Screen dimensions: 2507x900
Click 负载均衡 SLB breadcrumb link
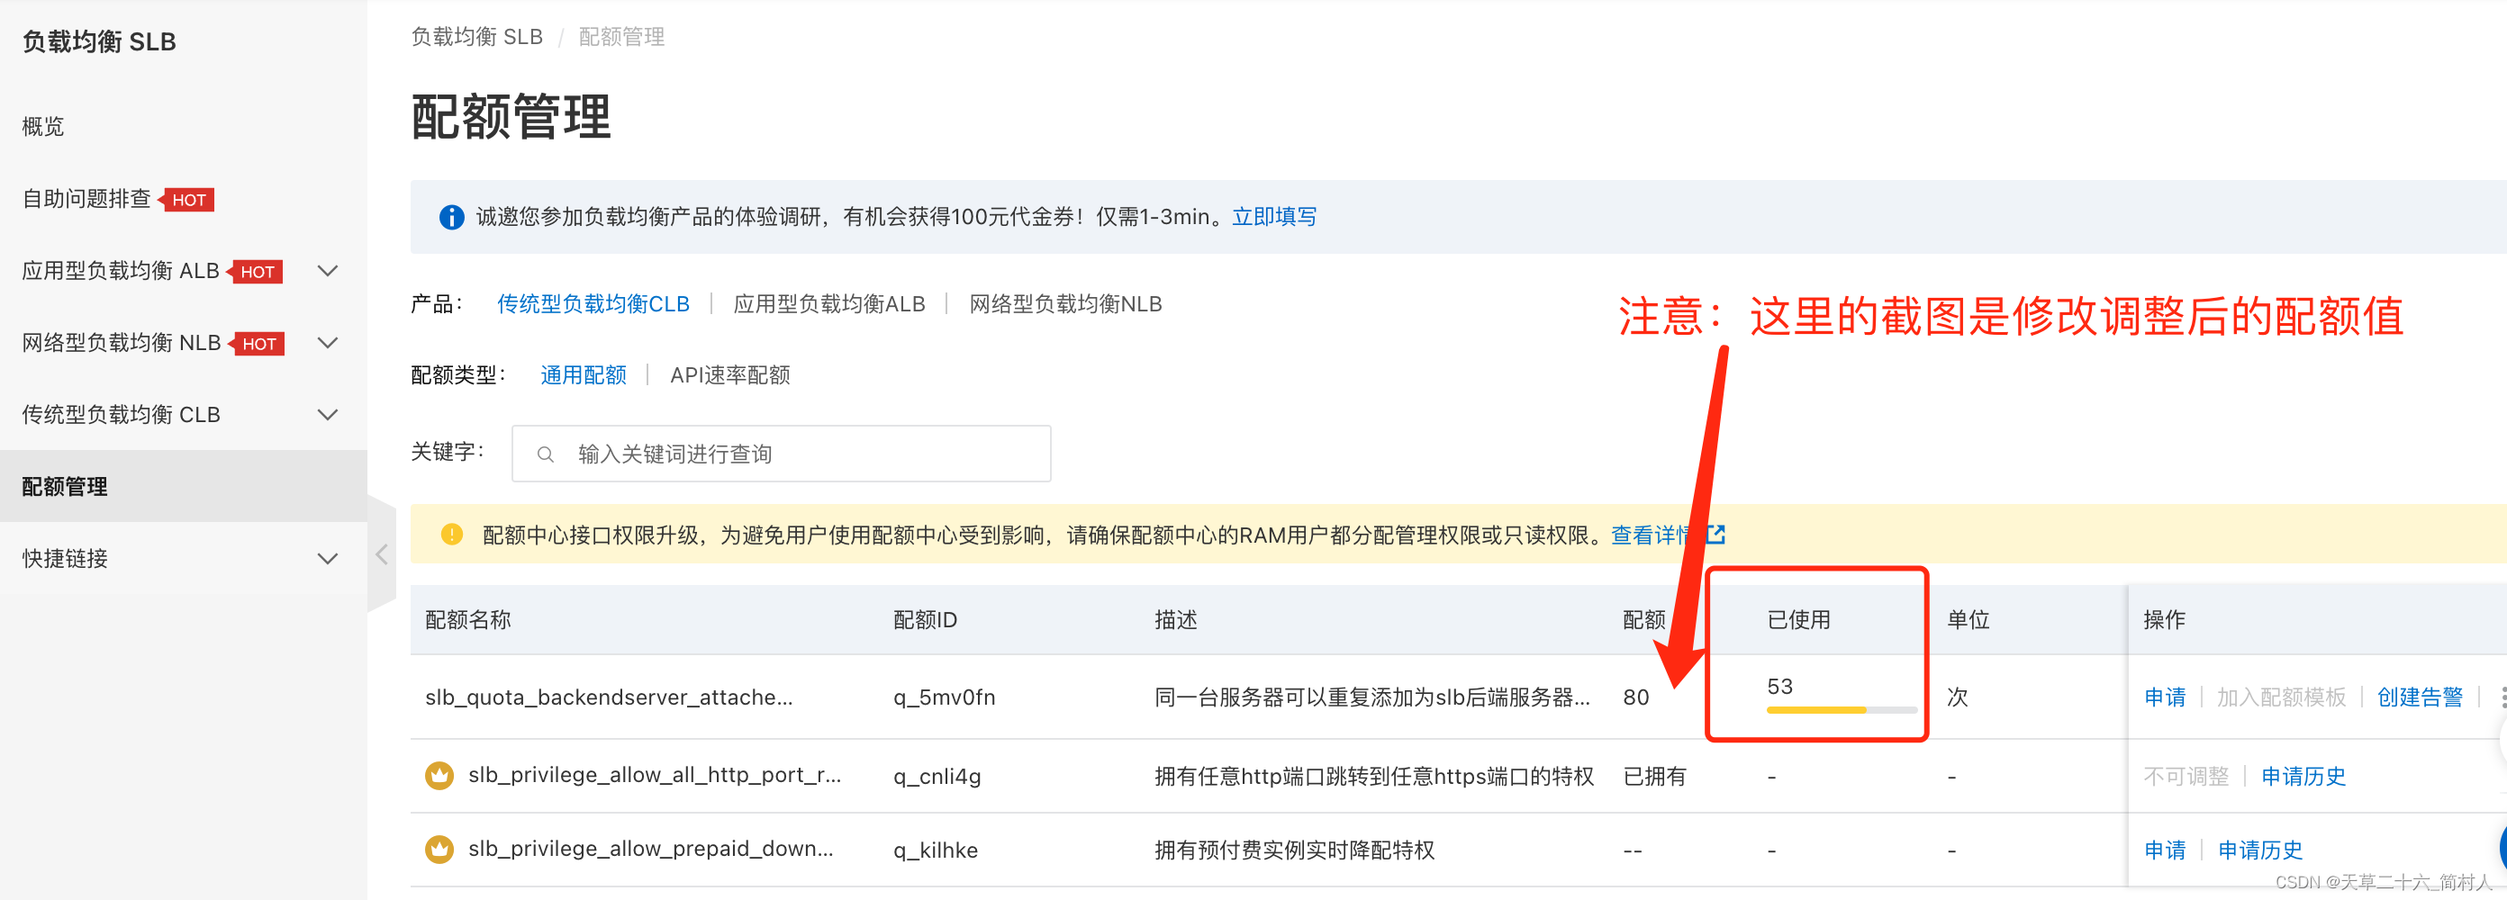(477, 37)
